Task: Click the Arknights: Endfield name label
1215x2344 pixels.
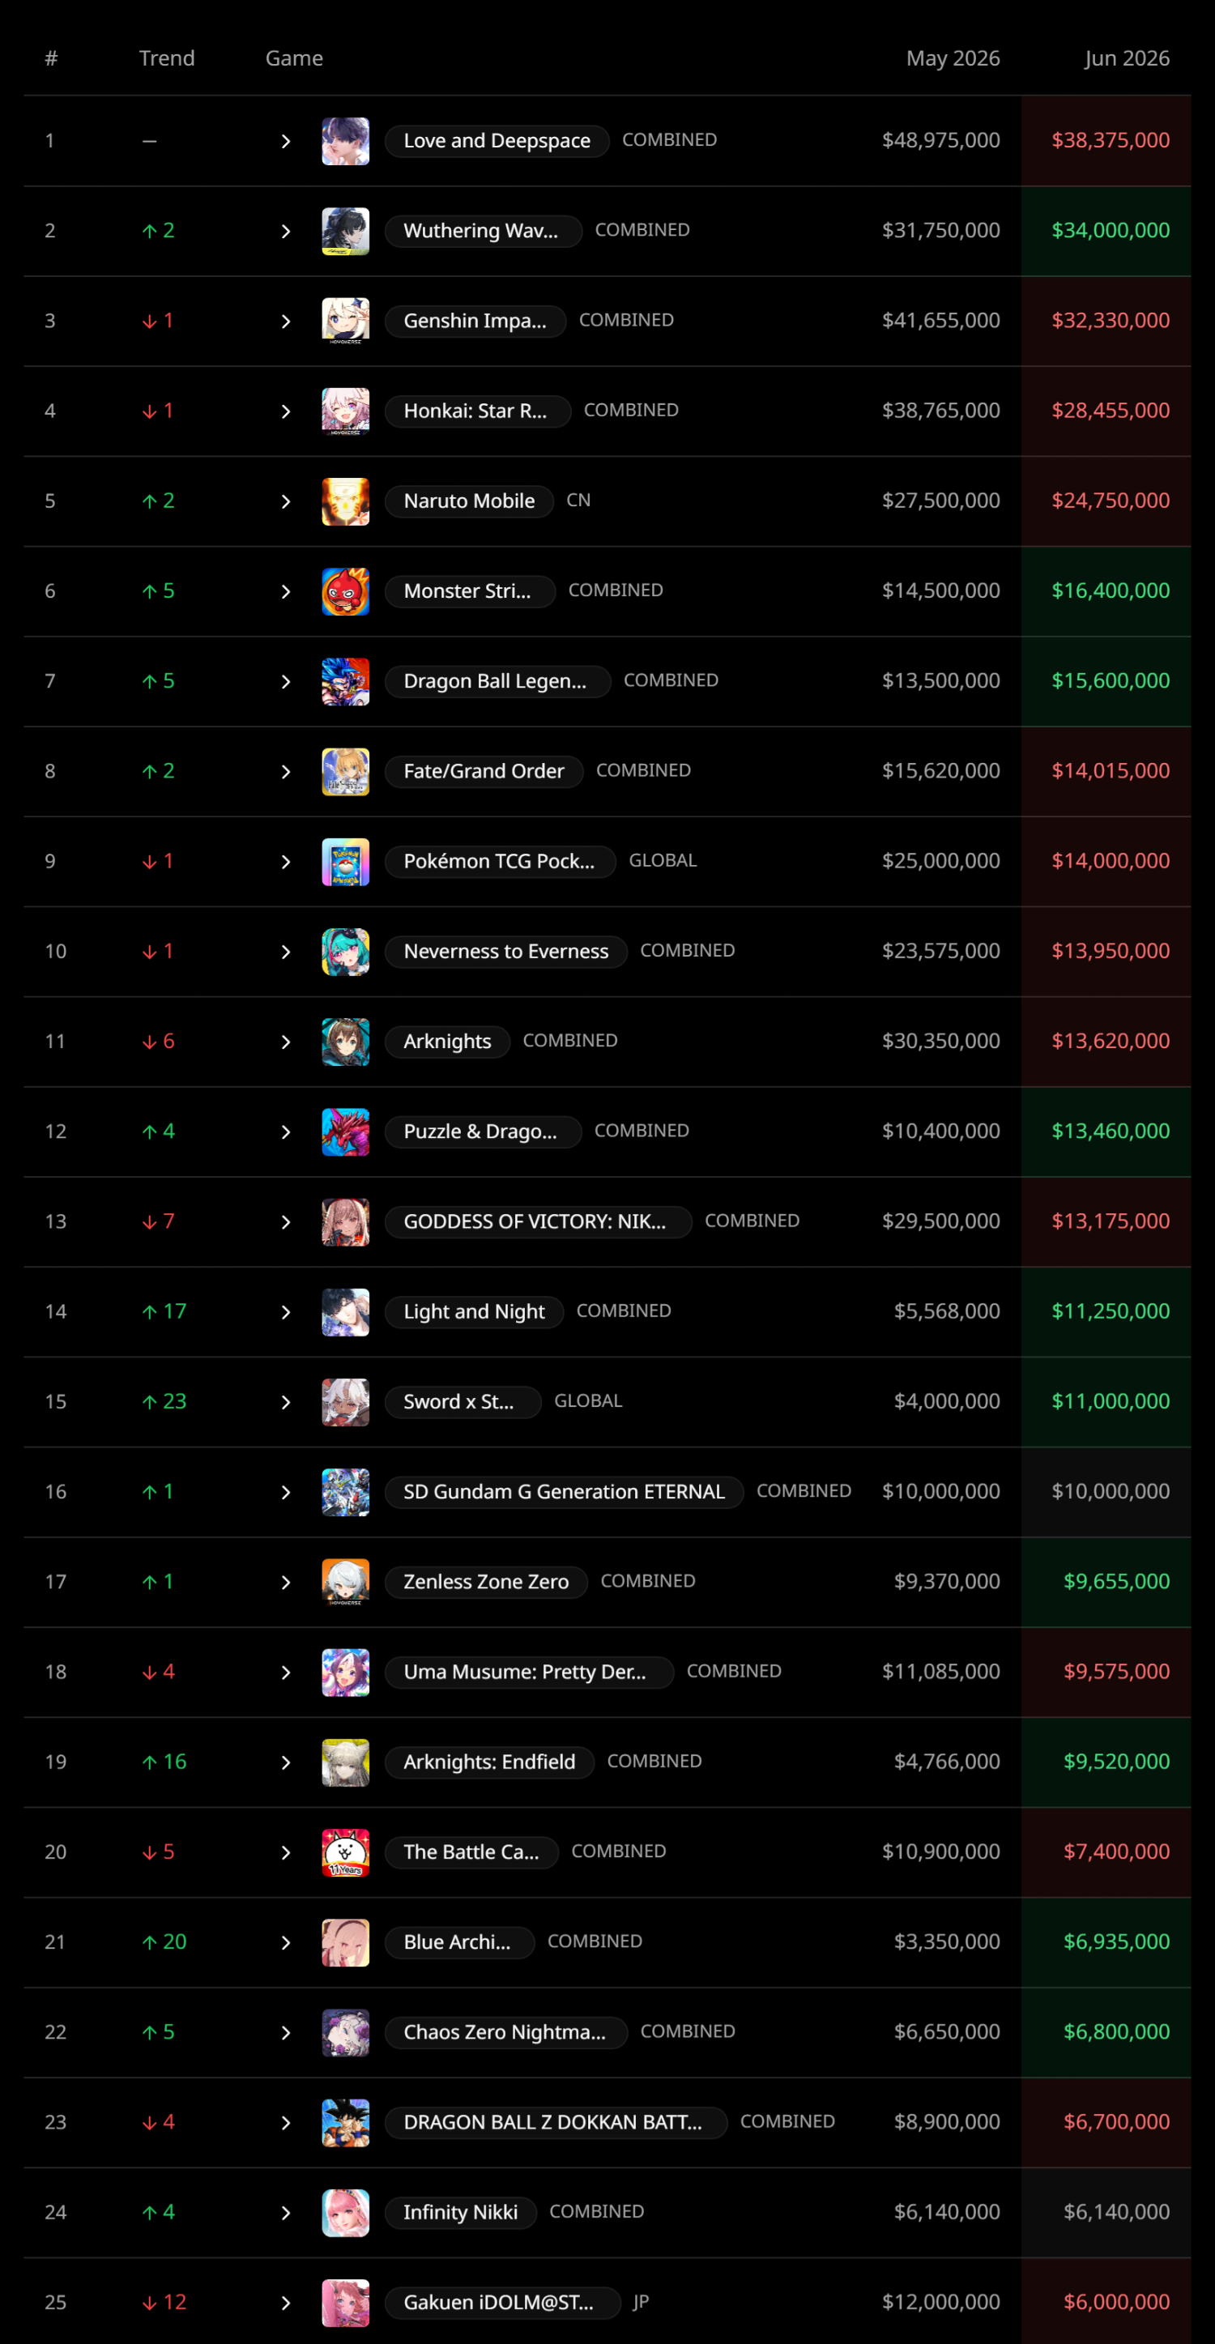Action: tap(489, 1762)
